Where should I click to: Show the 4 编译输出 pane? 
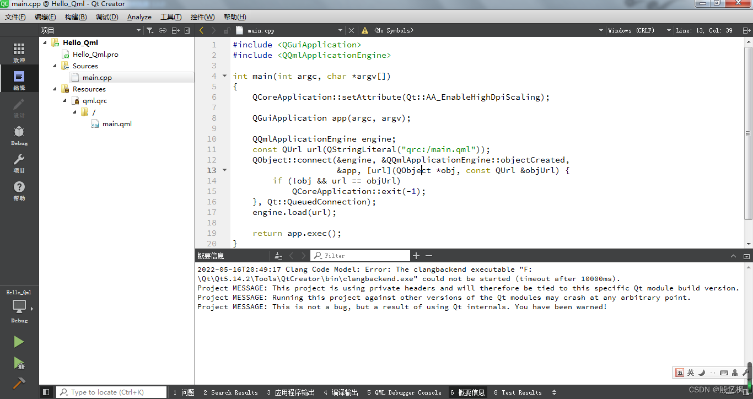341,392
